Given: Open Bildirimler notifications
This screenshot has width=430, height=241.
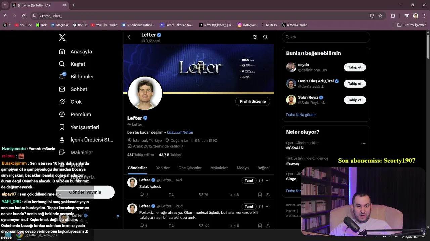Looking at the screenshot, I should [76, 77].
